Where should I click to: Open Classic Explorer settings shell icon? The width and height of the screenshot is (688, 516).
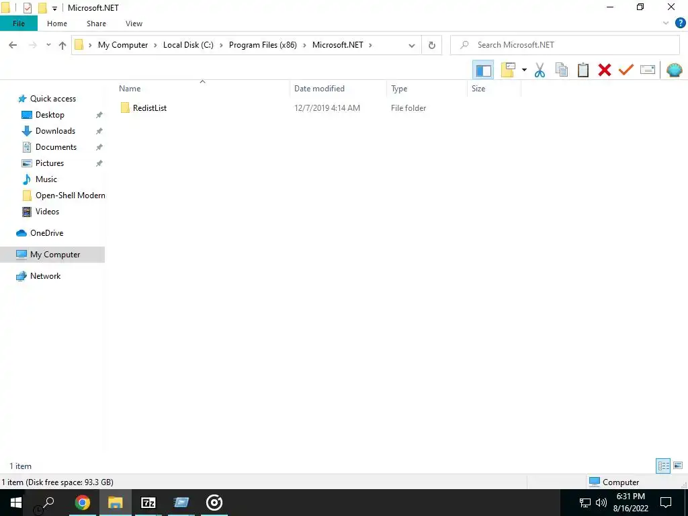(x=674, y=70)
